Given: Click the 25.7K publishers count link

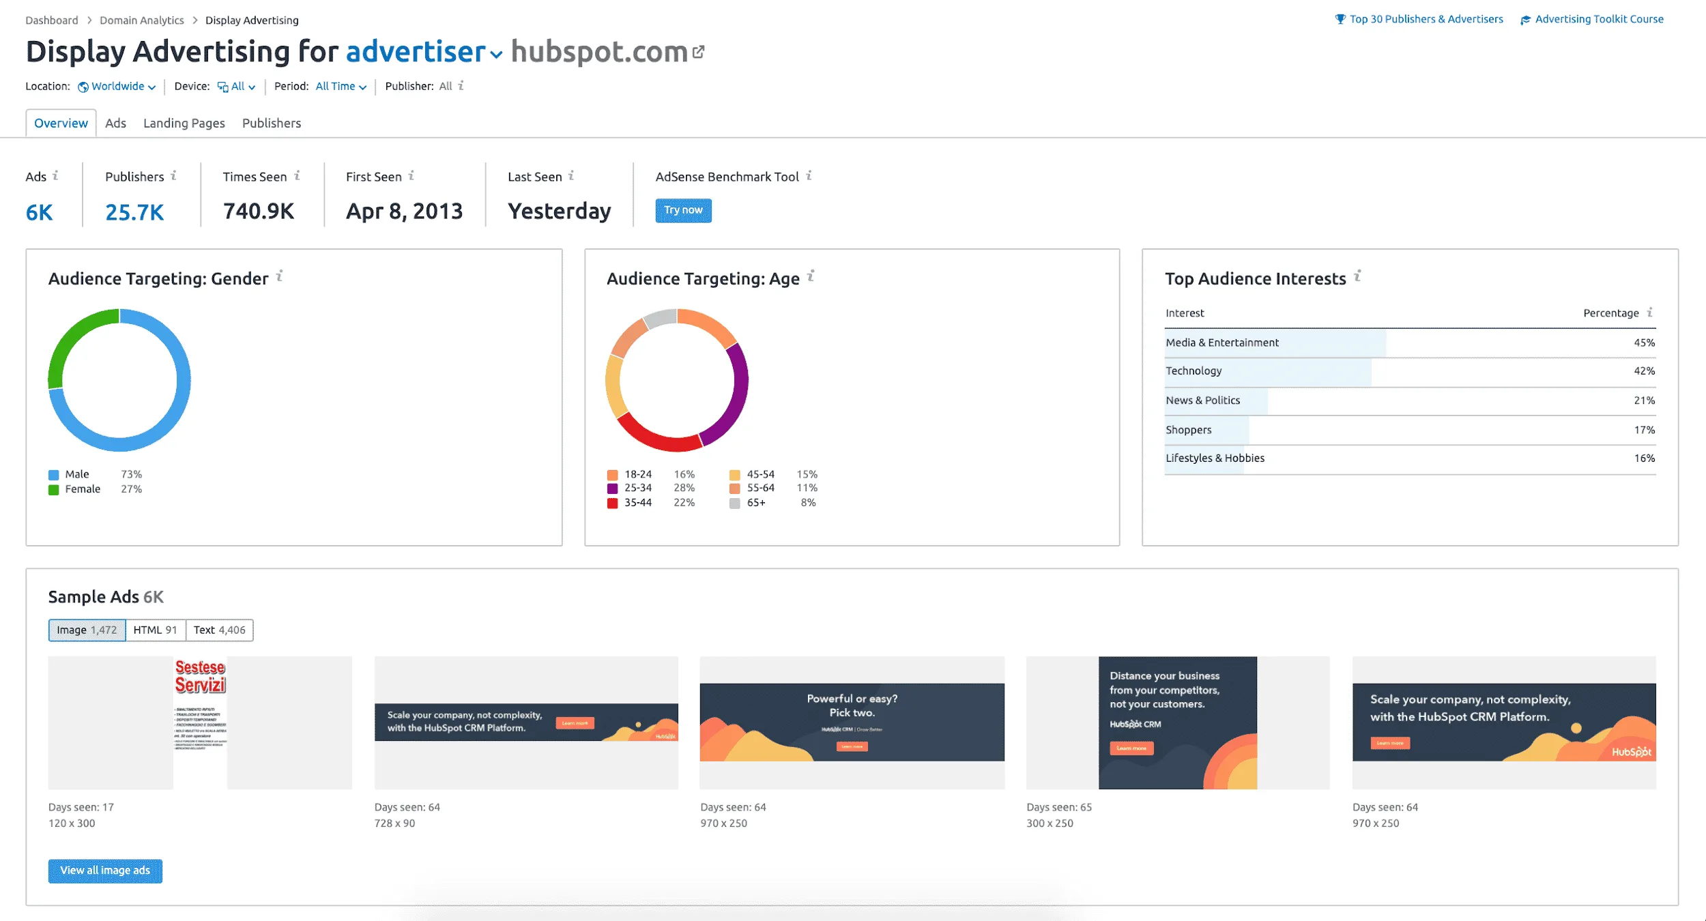Looking at the screenshot, I should point(134,212).
